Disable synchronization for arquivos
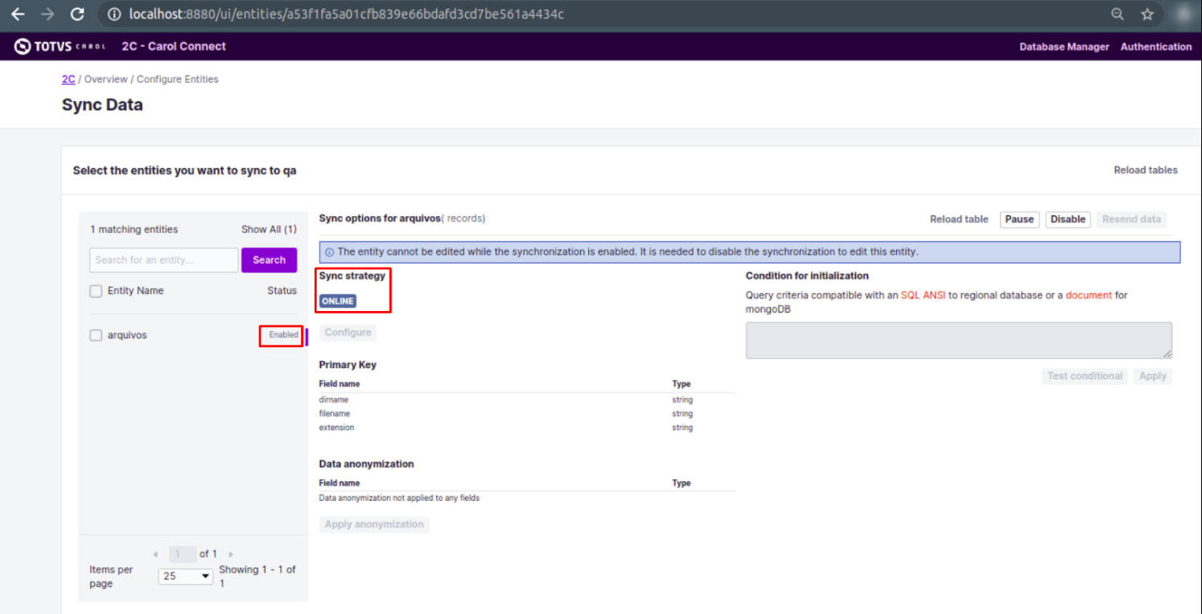 1068,219
